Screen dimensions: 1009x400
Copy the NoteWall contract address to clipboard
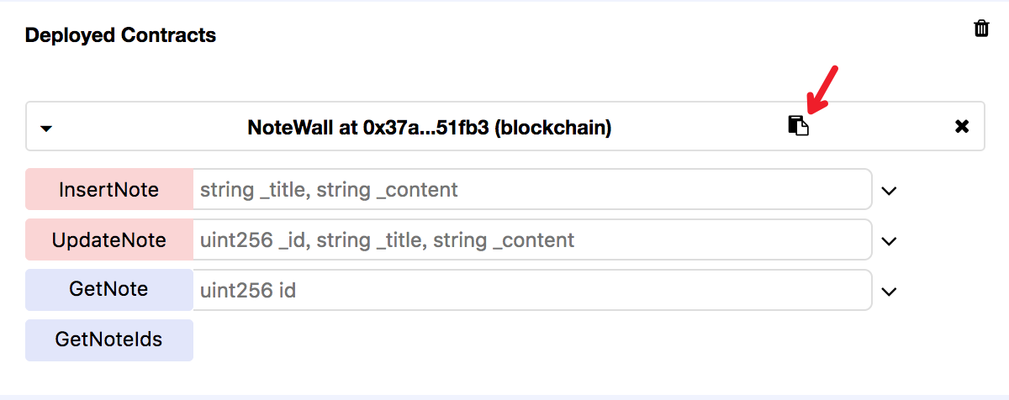coord(798,127)
